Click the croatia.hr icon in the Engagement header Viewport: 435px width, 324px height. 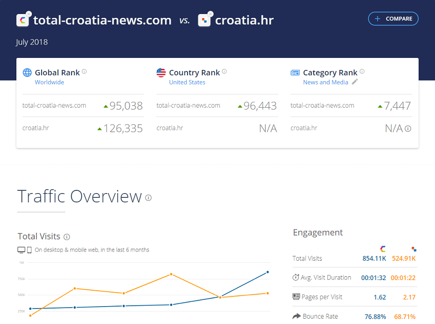pos(414,249)
